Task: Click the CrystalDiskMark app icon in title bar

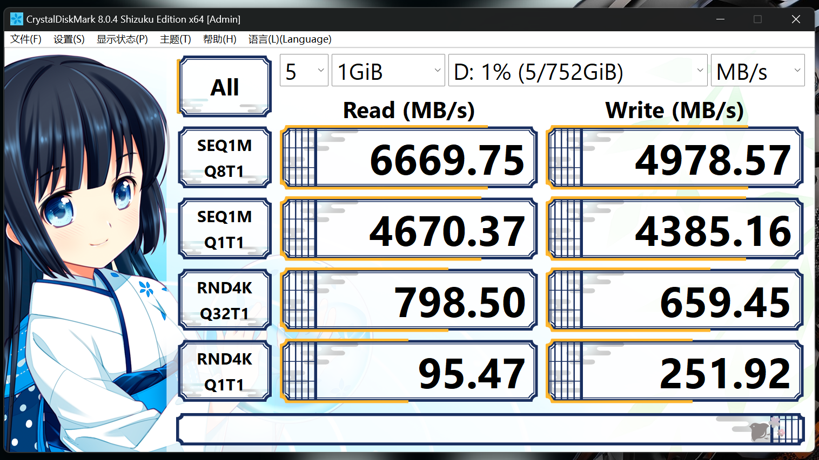Action: pos(17,19)
